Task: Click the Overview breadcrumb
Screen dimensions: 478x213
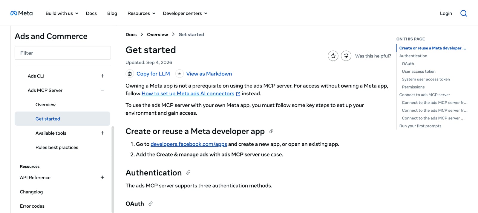Action: coord(157,35)
